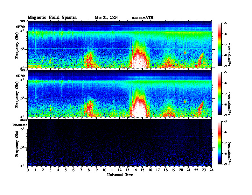252x195 pixels.
Task: Click the "24" hour tick label on the time axis
Action: coord(212,170)
